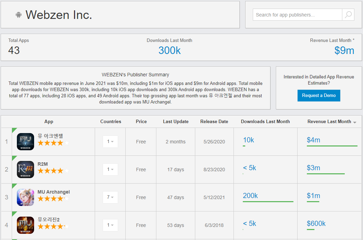Select the 5/26/2020 release date cell
Screen dimensions: 363x240
(214, 142)
